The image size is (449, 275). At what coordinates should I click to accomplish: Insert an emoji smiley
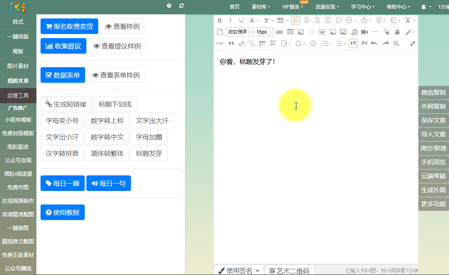coord(313,43)
